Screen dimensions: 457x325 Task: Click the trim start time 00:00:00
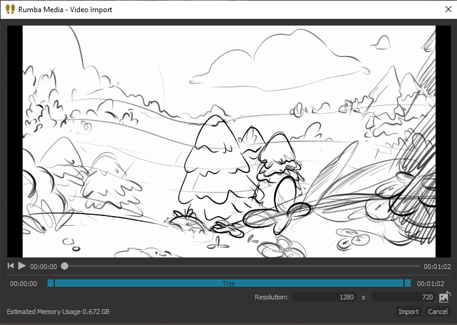coord(23,284)
